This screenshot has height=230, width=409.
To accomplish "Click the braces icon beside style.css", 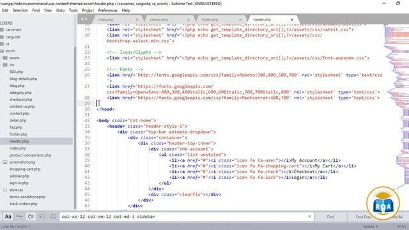I will pyautogui.click(x=5, y=190).
